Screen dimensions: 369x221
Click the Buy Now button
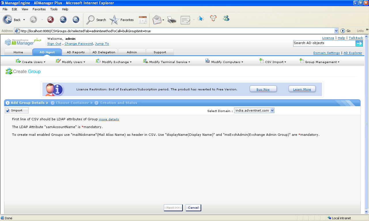[x=263, y=89]
